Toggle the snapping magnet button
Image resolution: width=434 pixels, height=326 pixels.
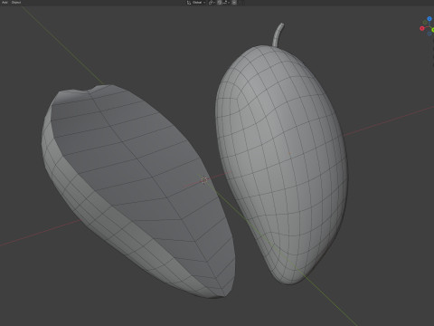pyautogui.click(x=220, y=3)
